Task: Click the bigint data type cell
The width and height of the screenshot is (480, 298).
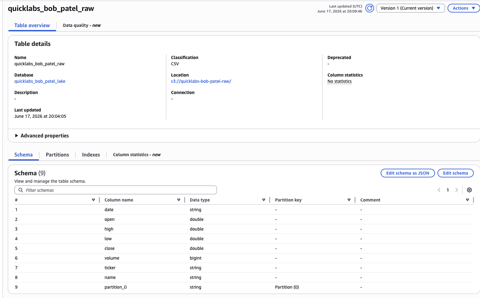Action: pos(195,258)
